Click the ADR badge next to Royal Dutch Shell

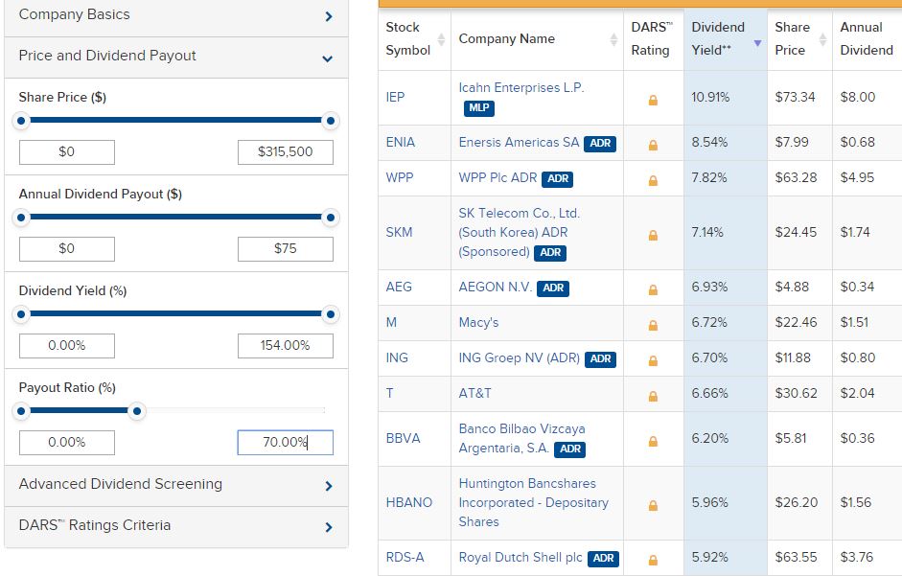603,558
